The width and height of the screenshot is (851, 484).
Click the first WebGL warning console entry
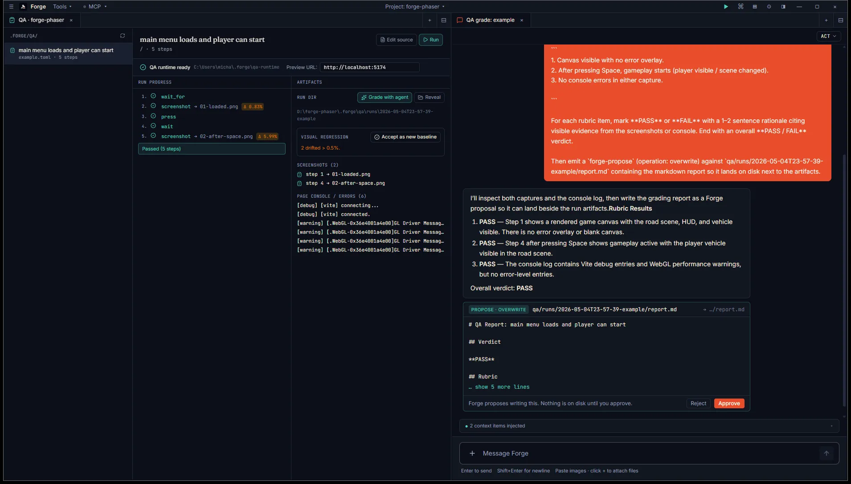tap(370, 224)
